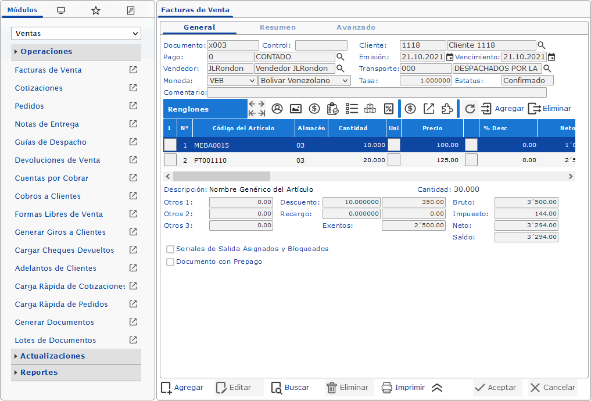The image size is (591, 401).
Task: Select the General tab
Action: point(199,27)
